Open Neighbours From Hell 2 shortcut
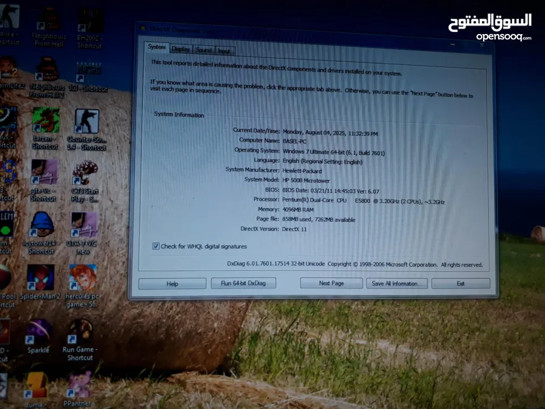Image resolution: width=545 pixels, height=409 pixels. click(47, 78)
